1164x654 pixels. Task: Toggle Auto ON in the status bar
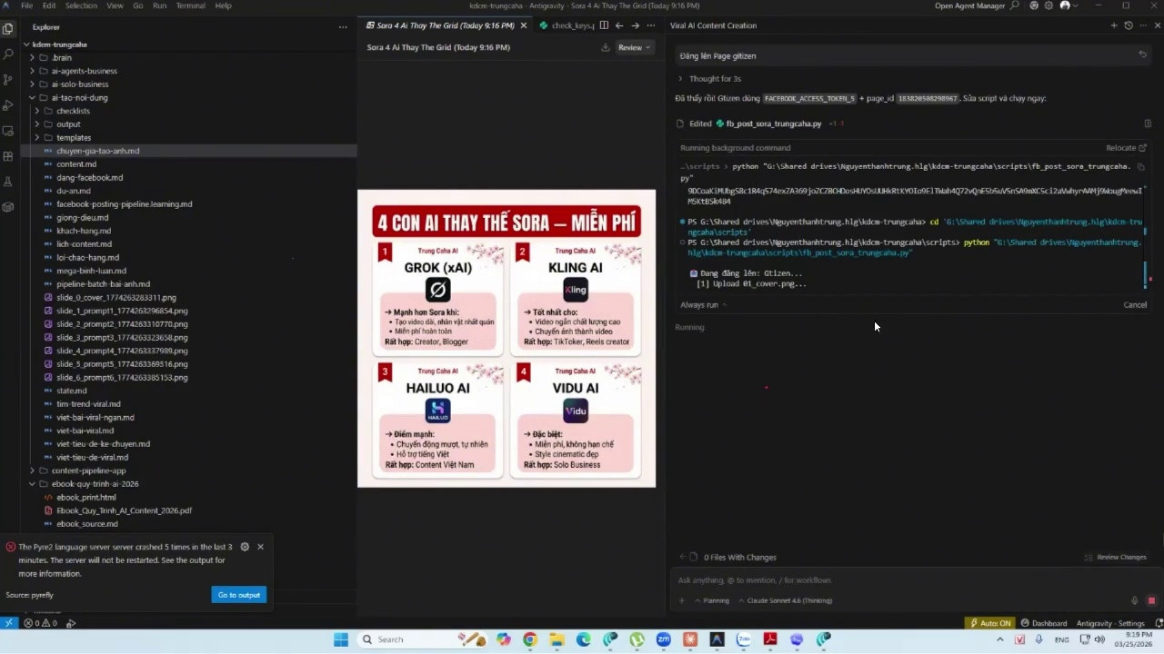point(990,623)
